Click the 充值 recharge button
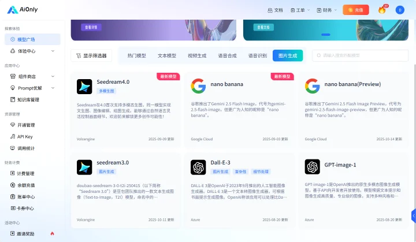Screen dimensions: 416x242 click(x=356, y=10)
